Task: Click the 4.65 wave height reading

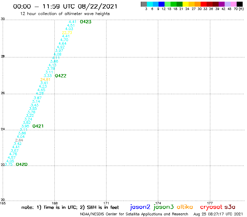Action: (41, 90)
